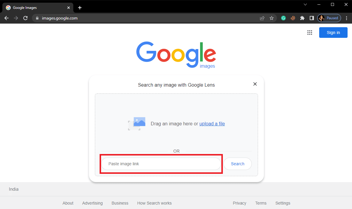Go back to the previous page
Screen dimensions: 352x209
click(7, 18)
